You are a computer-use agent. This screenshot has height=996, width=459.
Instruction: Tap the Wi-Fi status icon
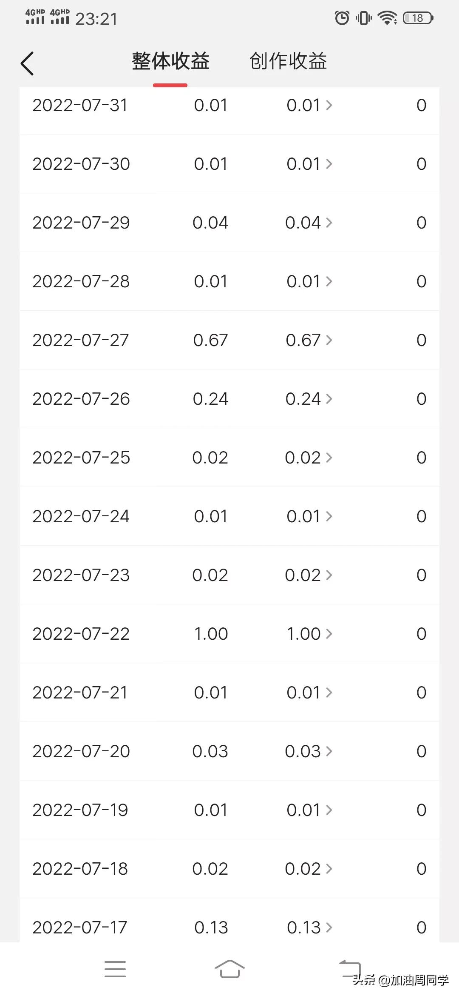point(387,18)
